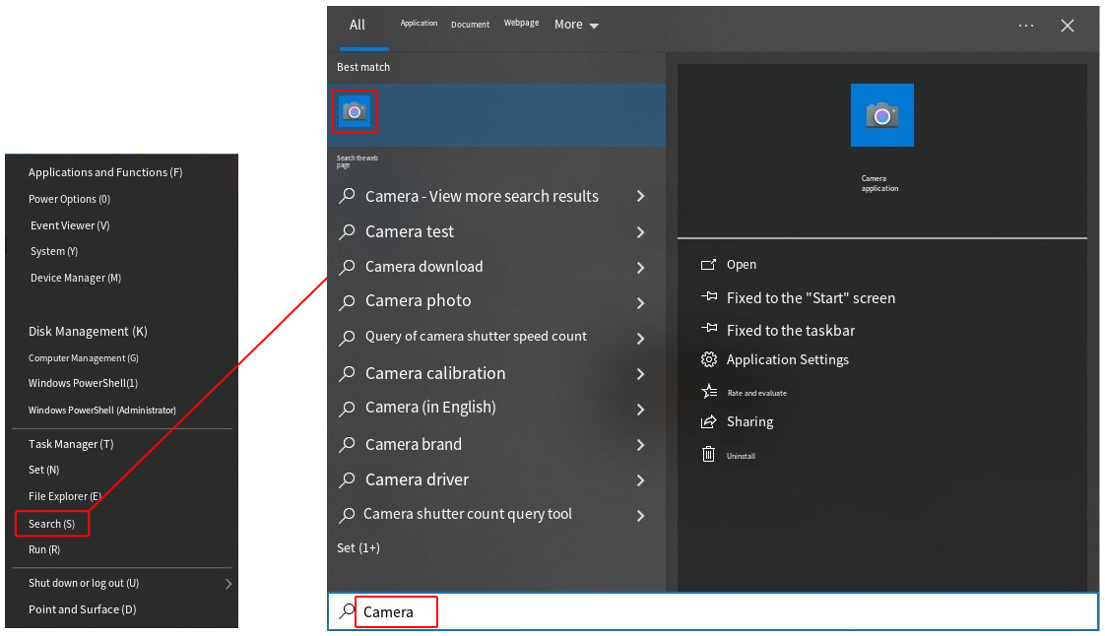
Task: Switch to the Webpage search tab
Action: point(521,24)
